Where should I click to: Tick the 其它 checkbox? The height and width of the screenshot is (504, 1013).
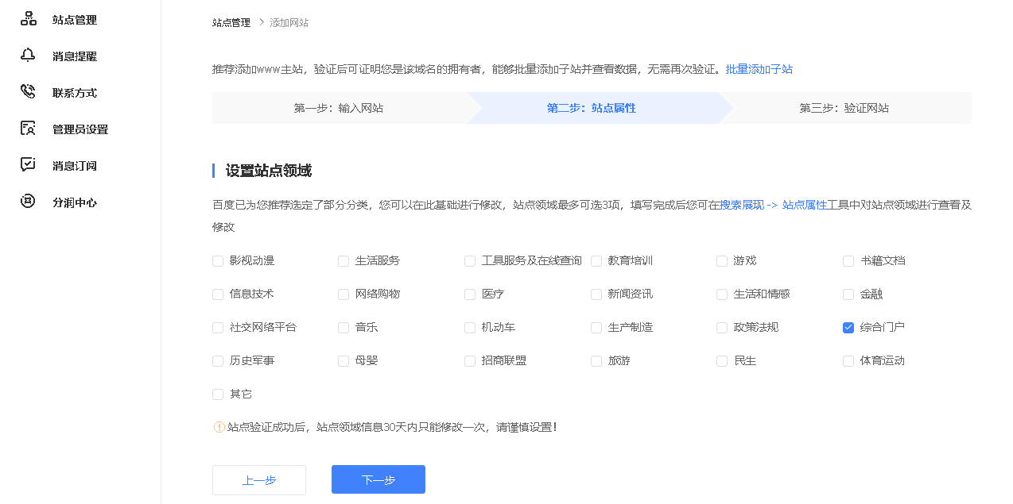(218, 394)
